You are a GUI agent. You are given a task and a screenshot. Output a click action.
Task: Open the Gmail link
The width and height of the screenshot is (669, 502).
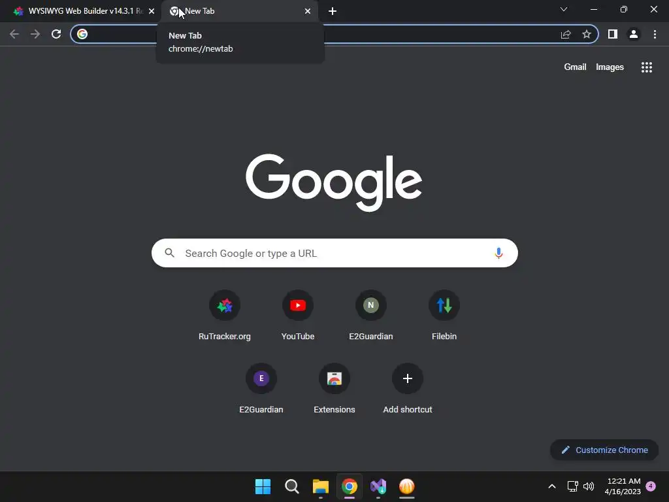click(575, 67)
